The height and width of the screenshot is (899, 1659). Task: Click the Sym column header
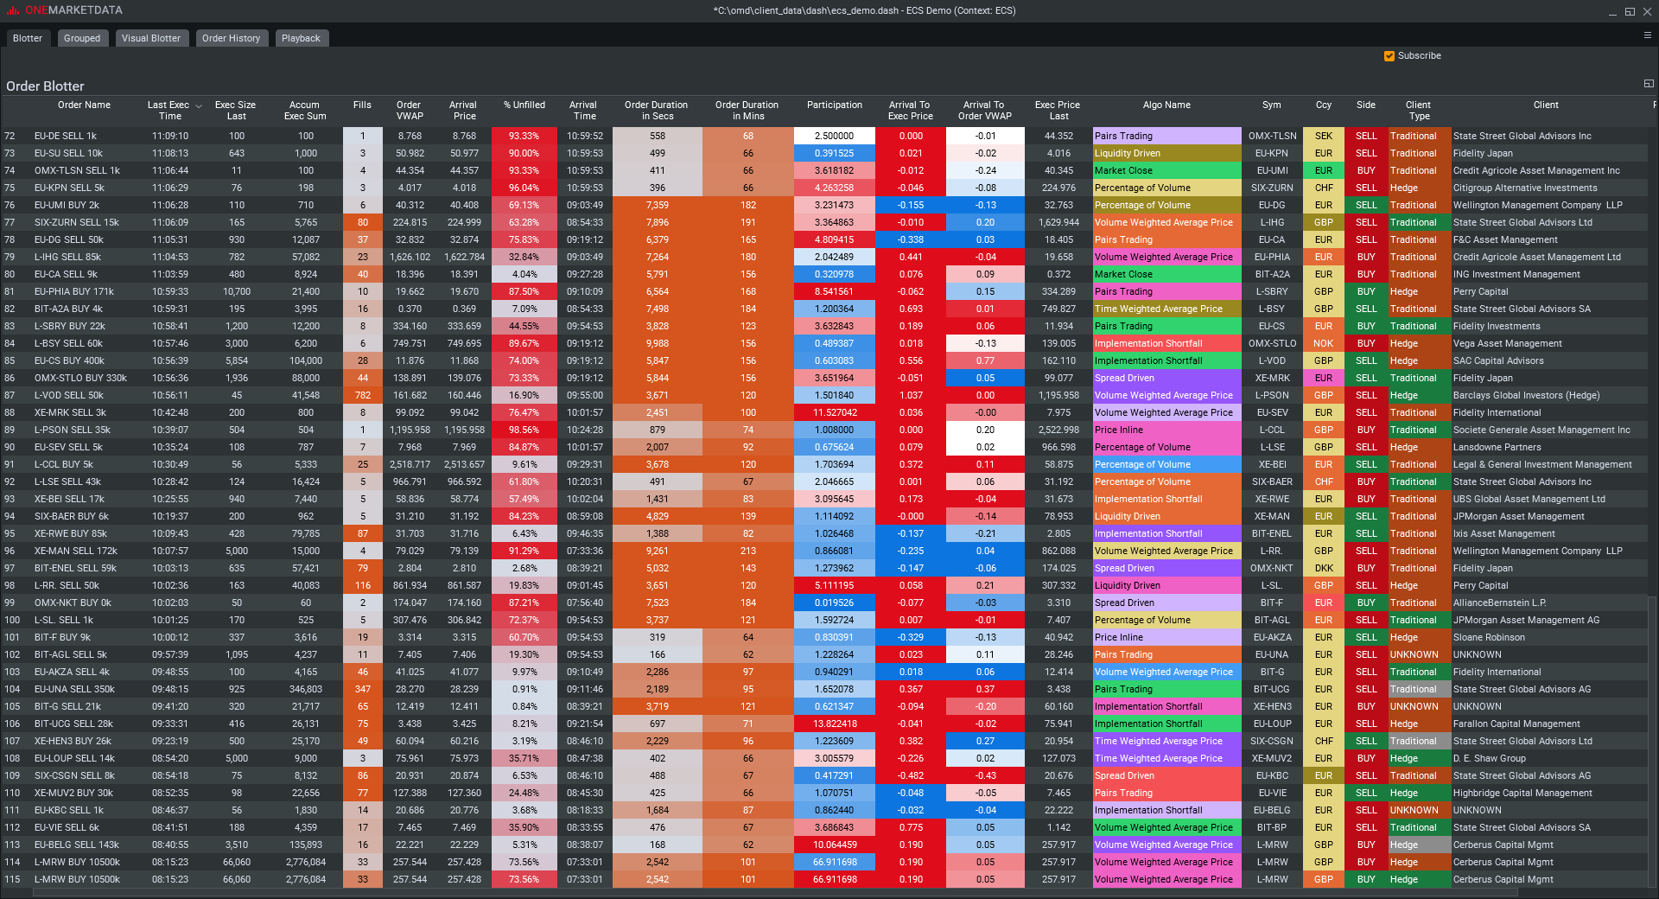[1272, 105]
